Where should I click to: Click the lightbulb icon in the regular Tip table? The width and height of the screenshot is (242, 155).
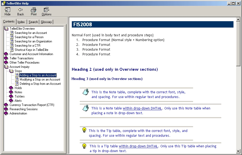84,130
